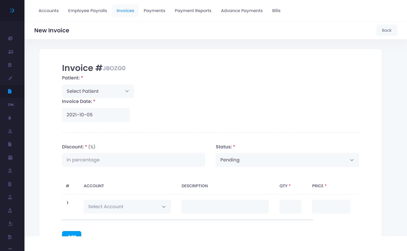Image resolution: width=407 pixels, height=251 pixels.
Task: Open the dashboard pie chart icon
Action: click(x=10, y=38)
